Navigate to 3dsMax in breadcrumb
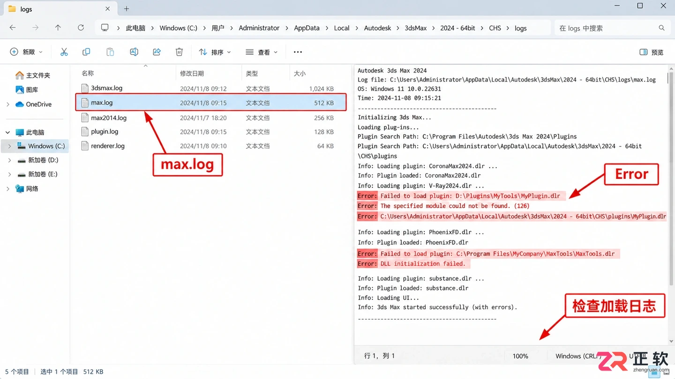This screenshot has height=379, width=675. pos(416,28)
